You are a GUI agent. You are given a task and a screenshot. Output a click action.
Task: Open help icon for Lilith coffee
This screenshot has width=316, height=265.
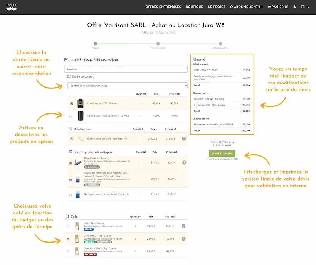pyautogui.click(x=183, y=226)
